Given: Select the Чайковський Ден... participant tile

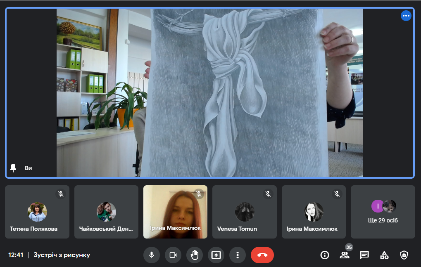Looking at the screenshot, I should tap(106, 212).
